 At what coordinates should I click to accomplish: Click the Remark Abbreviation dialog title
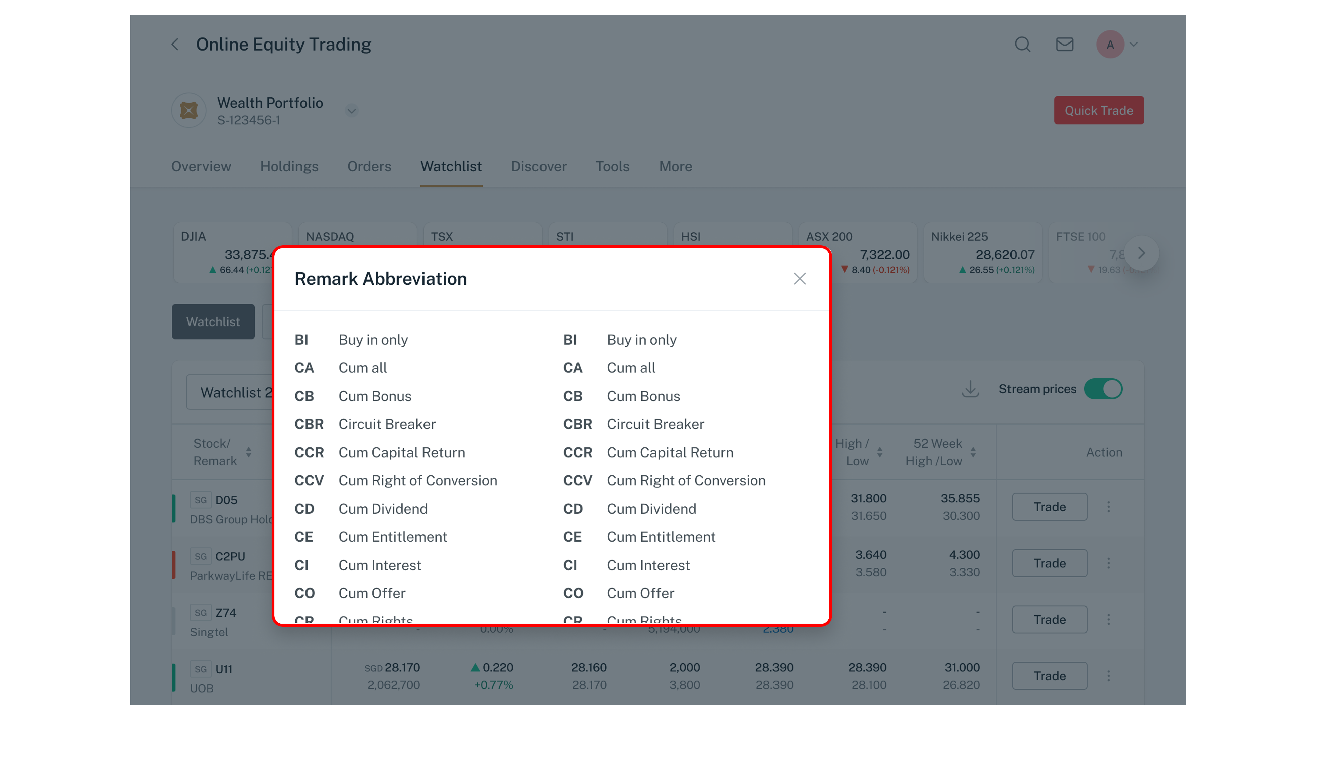[x=381, y=279]
